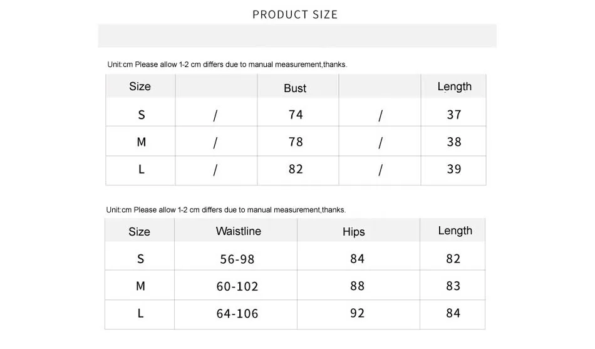Click hips value 88
The width and height of the screenshot is (595, 349).
pos(357,286)
